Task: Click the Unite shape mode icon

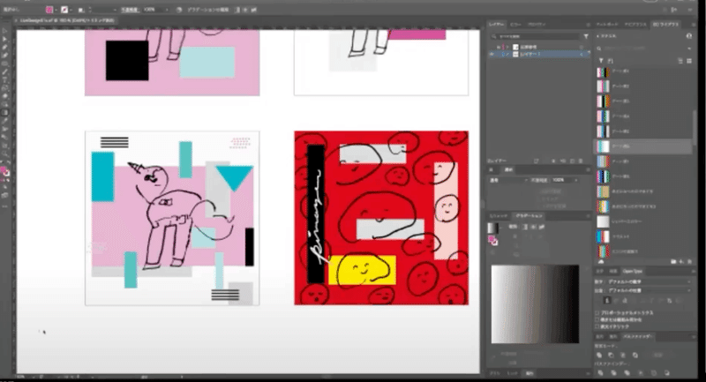Action: [599, 356]
